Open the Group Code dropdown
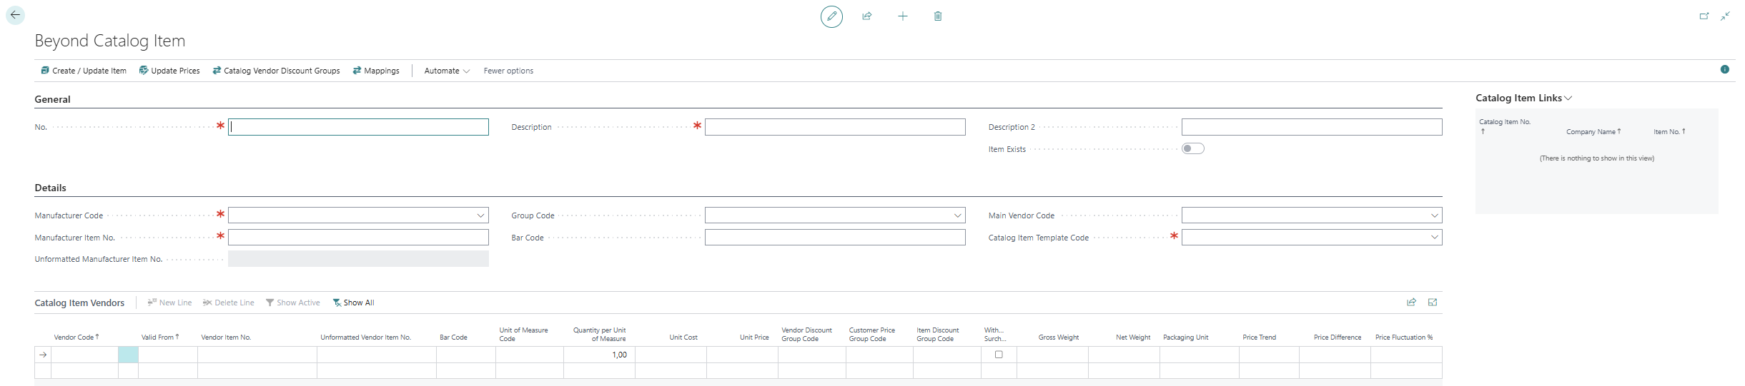This screenshot has height=386, width=1745. 957,215
